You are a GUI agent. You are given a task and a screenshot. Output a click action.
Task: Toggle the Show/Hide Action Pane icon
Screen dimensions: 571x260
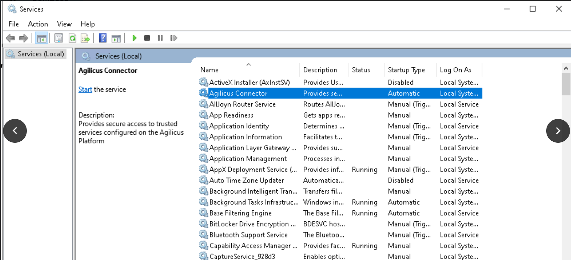pos(116,38)
